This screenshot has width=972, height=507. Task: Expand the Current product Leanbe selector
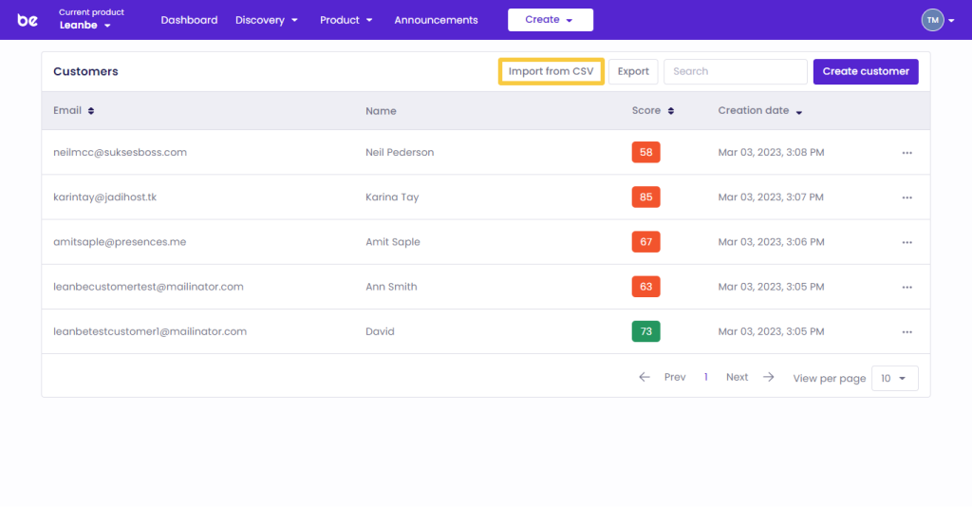(x=85, y=26)
